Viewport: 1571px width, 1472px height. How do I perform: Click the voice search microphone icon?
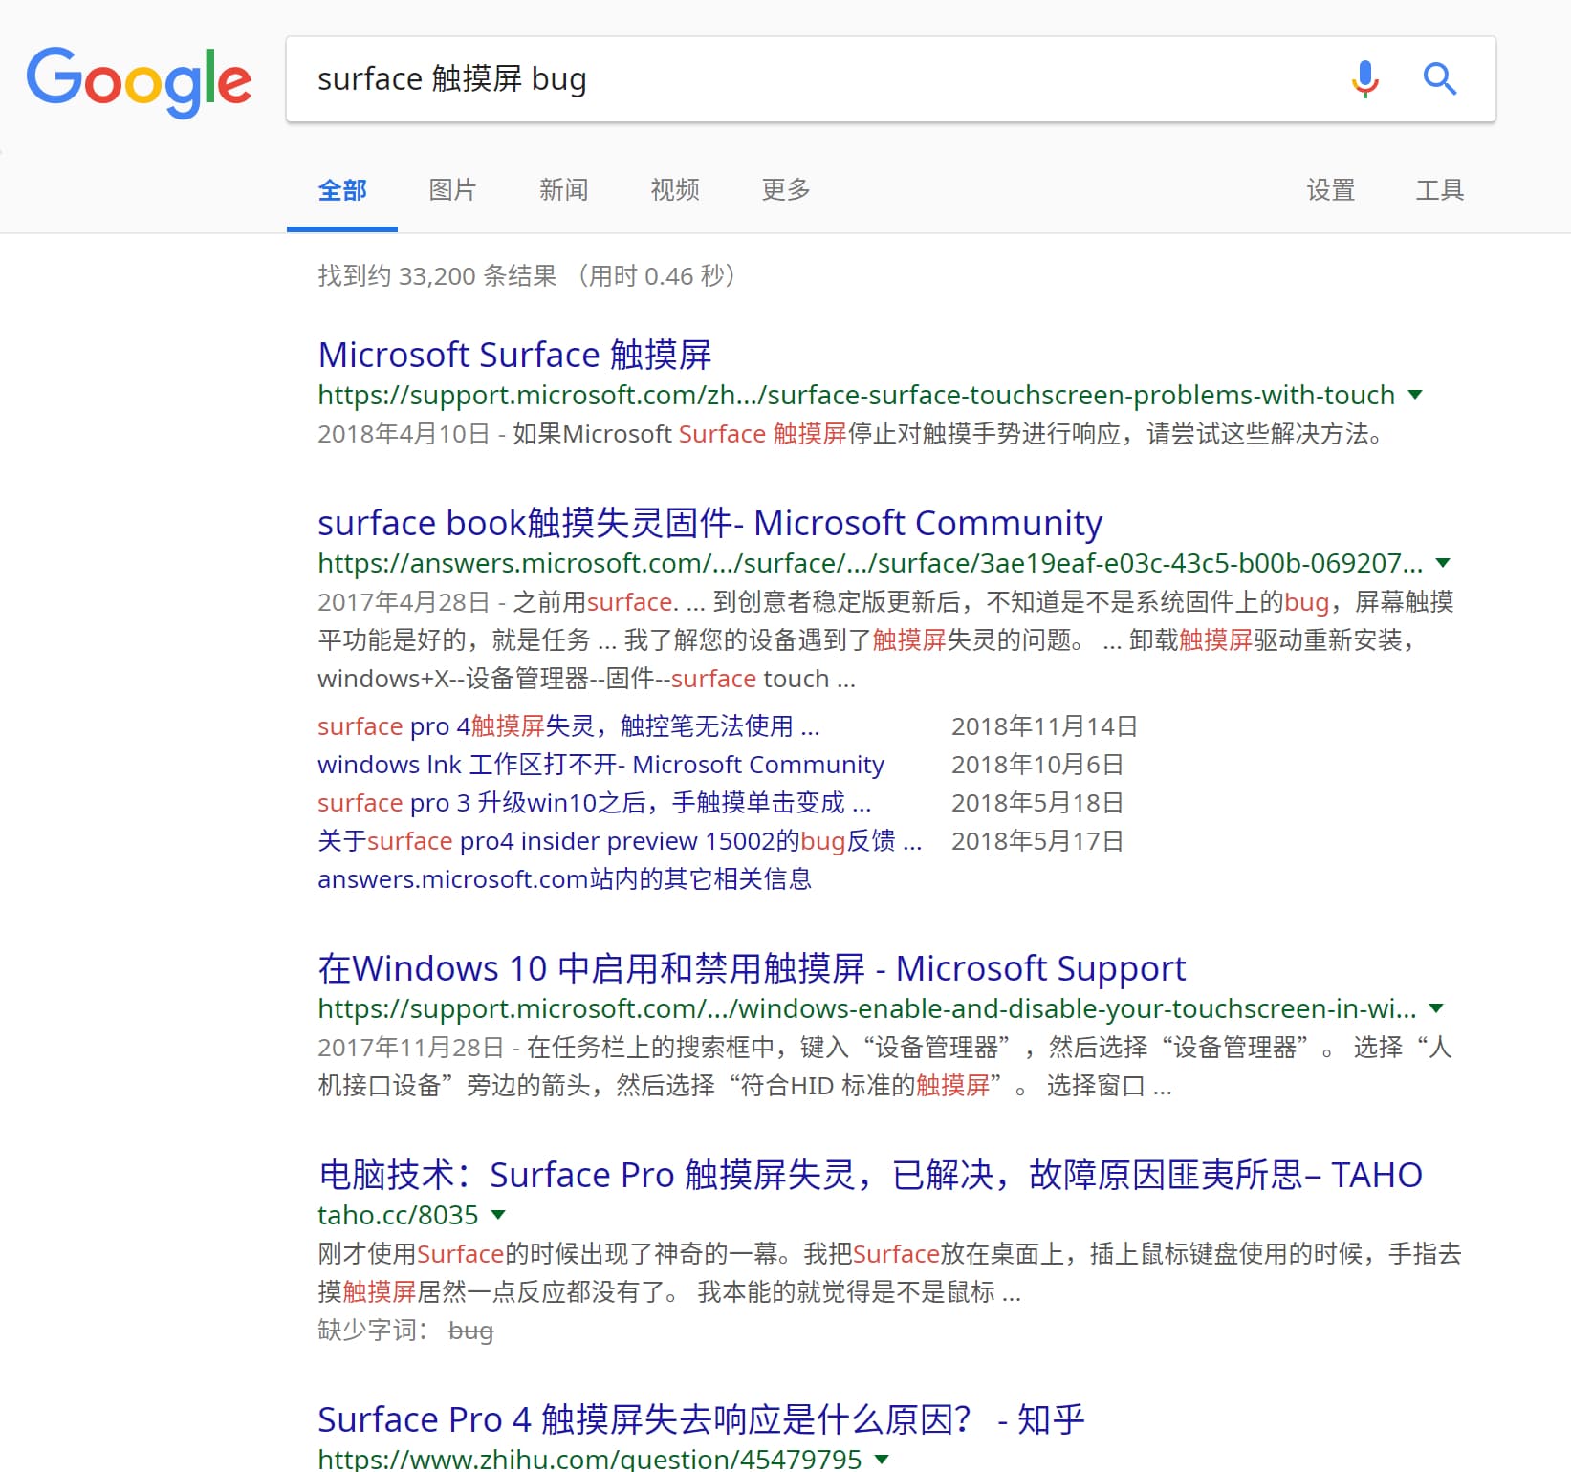pyautogui.click(x=1365, y=79)
